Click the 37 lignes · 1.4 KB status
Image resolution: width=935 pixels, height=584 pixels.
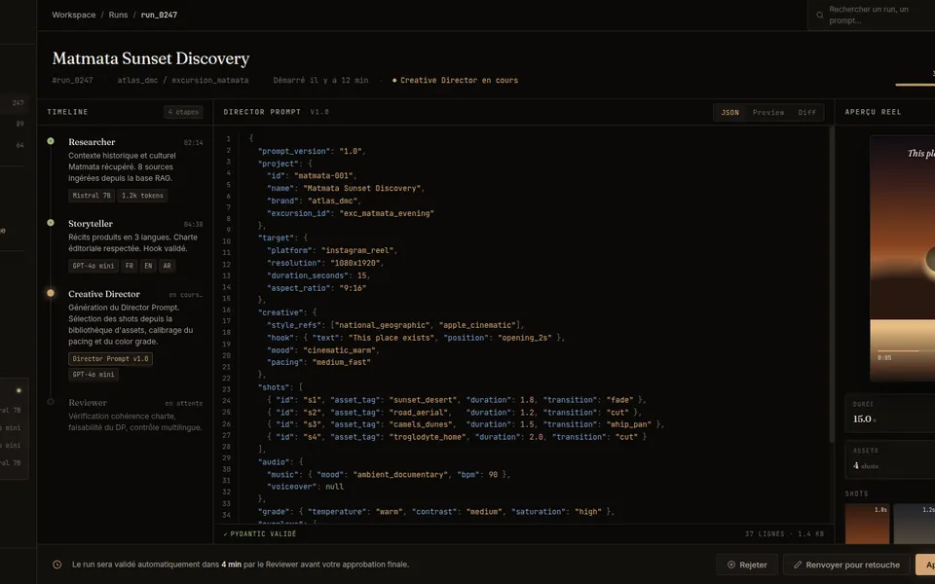tap(784, 534)
